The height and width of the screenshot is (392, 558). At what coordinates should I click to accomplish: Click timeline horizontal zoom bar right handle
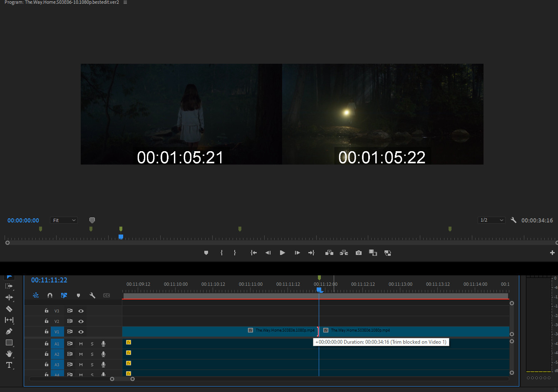tap(132, 379)
